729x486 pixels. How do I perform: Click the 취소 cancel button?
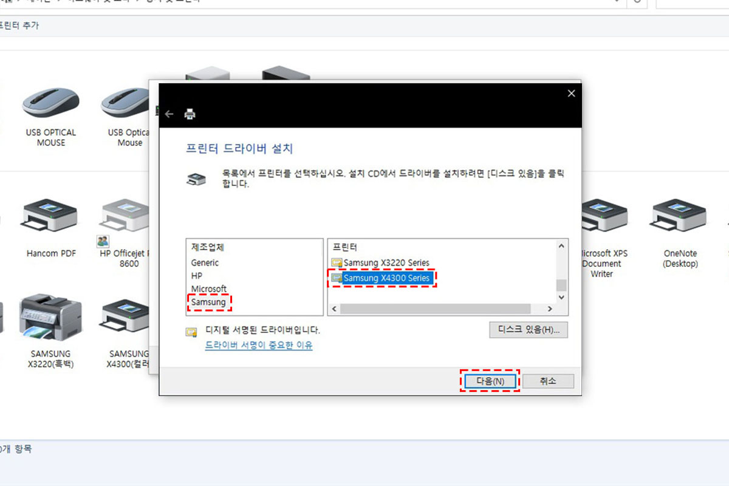[548, 381]
